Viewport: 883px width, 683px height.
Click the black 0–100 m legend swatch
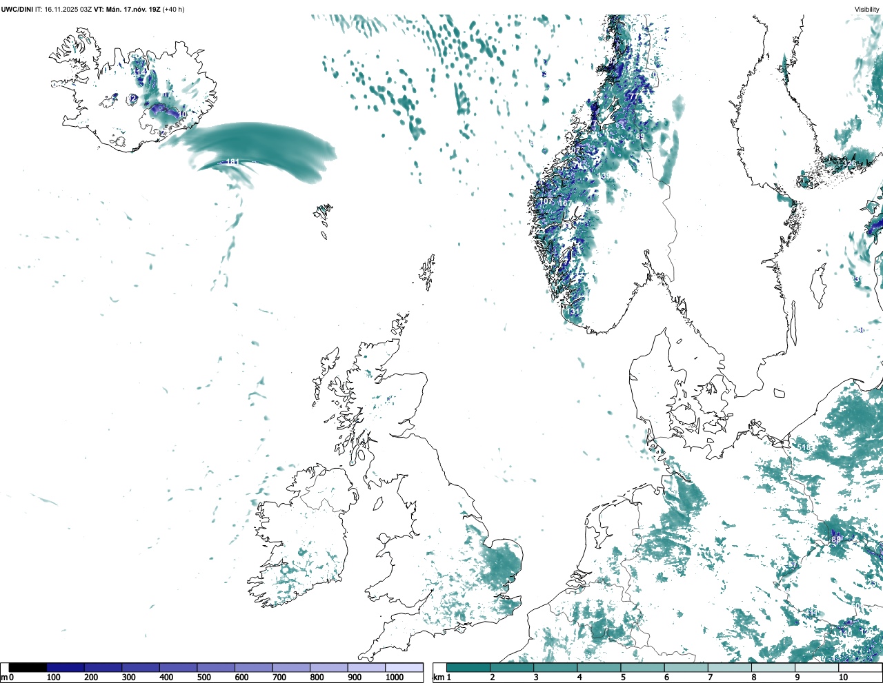point(28,667)
